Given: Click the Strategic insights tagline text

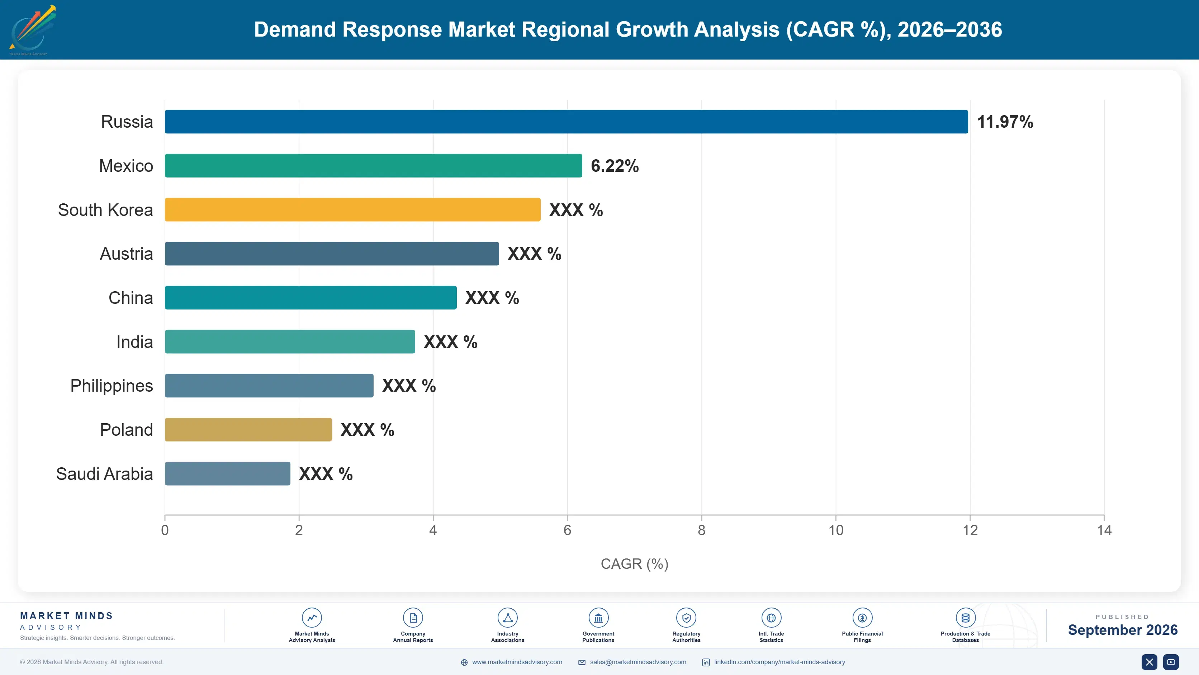Looking at the screenshot, I should coord(97,638).
